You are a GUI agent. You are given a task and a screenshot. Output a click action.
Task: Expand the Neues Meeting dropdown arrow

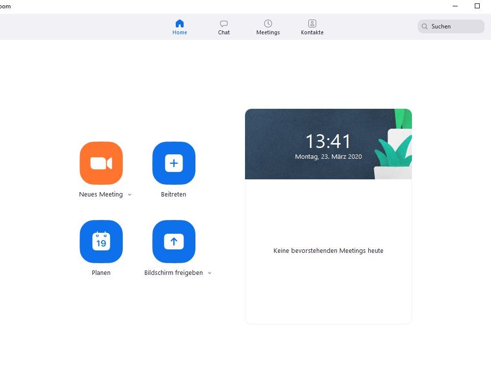tap(130, 195)
